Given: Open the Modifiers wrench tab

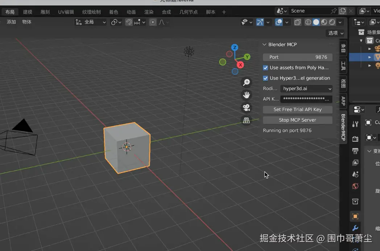Looking at the screenshot, I should 355,228.
